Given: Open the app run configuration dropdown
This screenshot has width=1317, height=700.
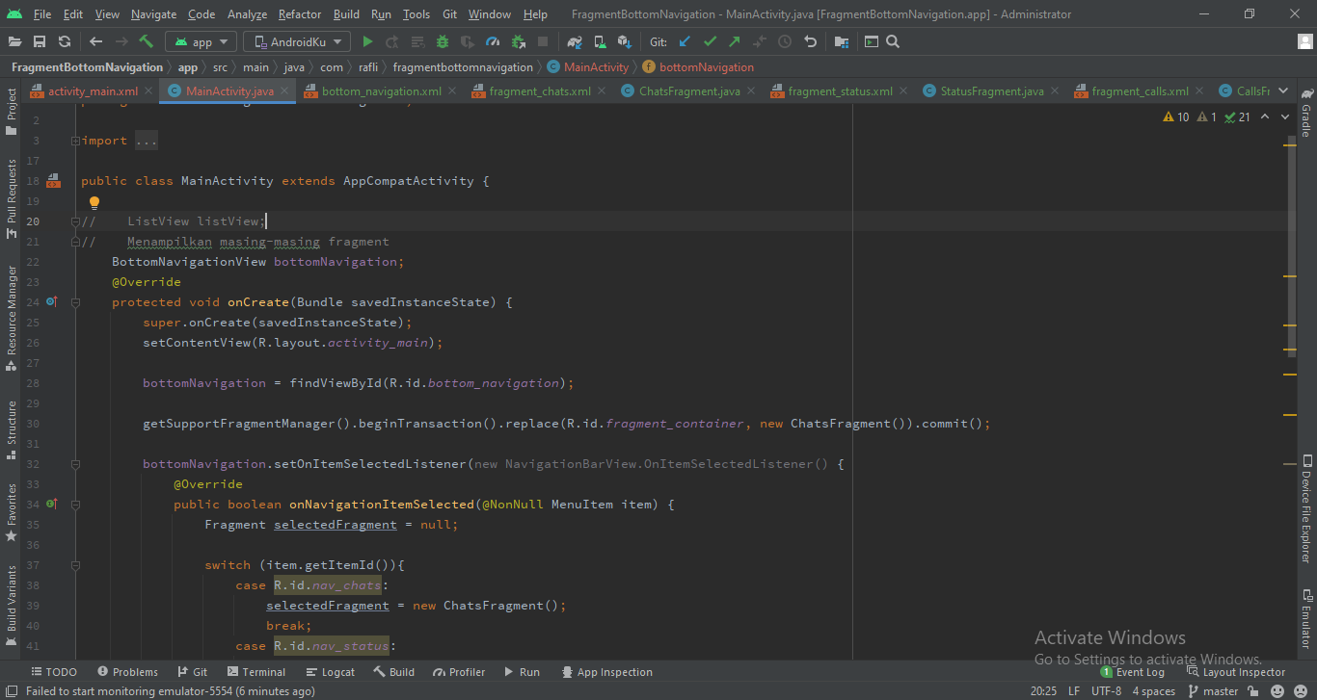Looking at the screenshot, I should pos(201,41).
